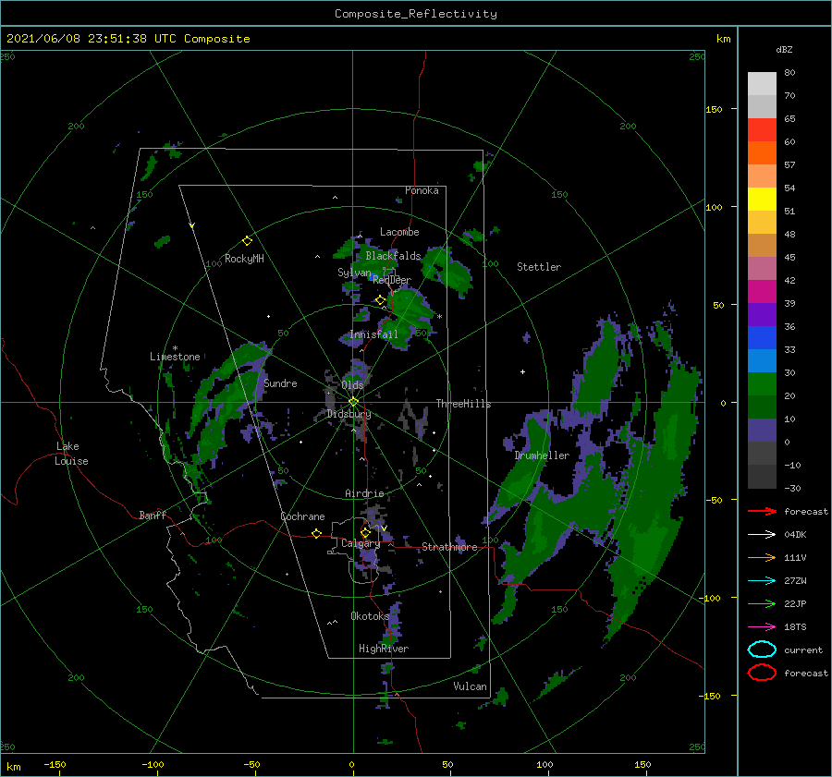Click the yellow diamond marker beside RockyMH
832x777 pixels.
pyautogui.click(x=247, y=241)
